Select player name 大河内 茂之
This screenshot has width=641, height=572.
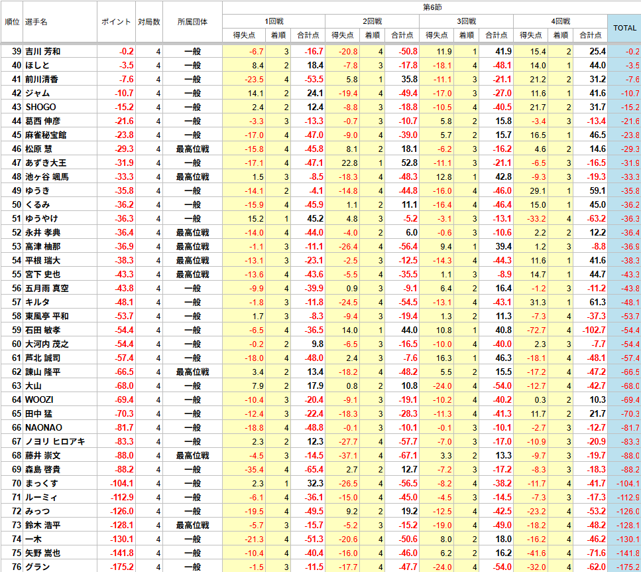pyautogui.click(x=47, y=344)
